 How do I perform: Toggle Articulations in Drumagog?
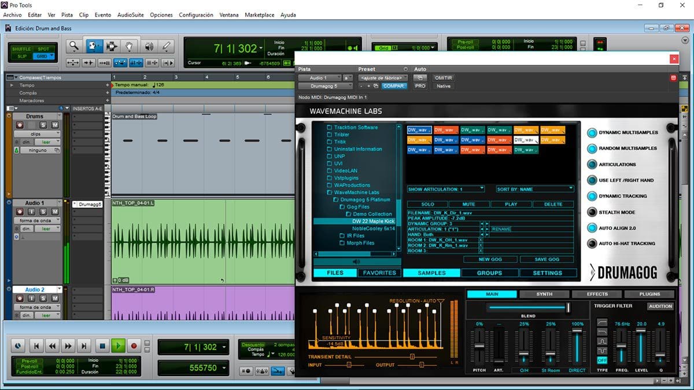[592, 165]
